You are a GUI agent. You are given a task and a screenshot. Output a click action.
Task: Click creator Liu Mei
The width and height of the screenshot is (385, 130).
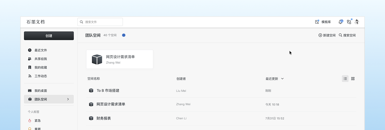pos(181,91)
